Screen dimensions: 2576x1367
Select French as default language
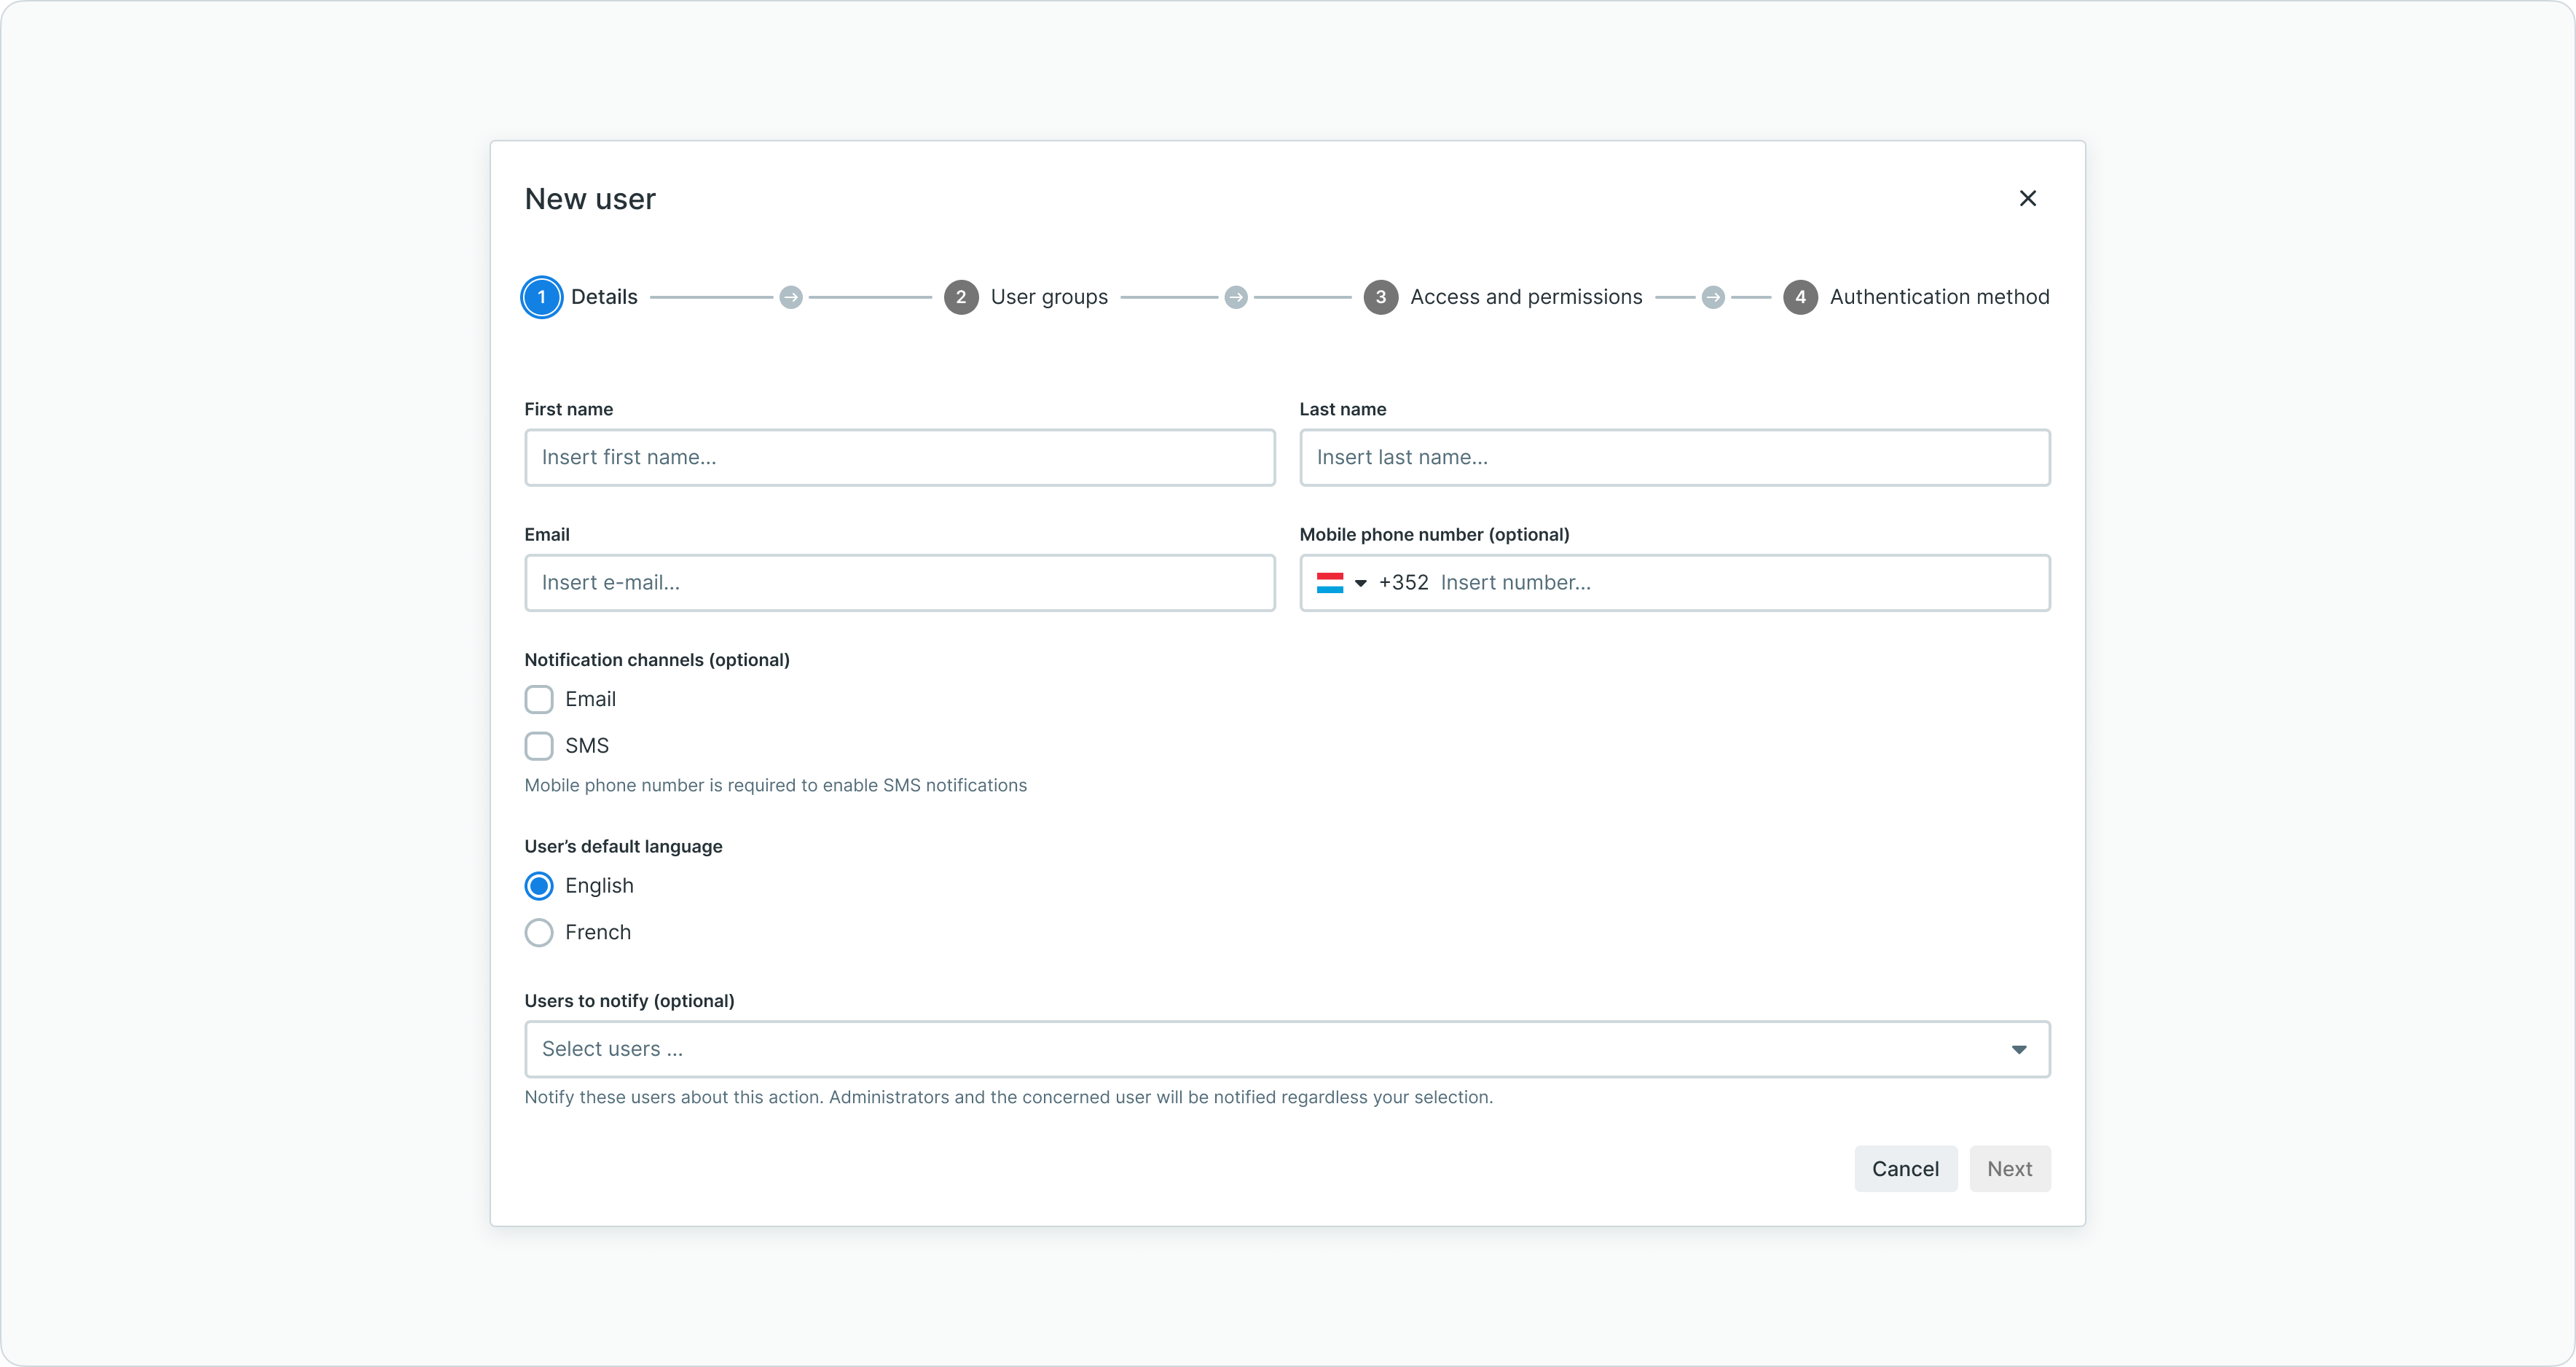point(539,932)
